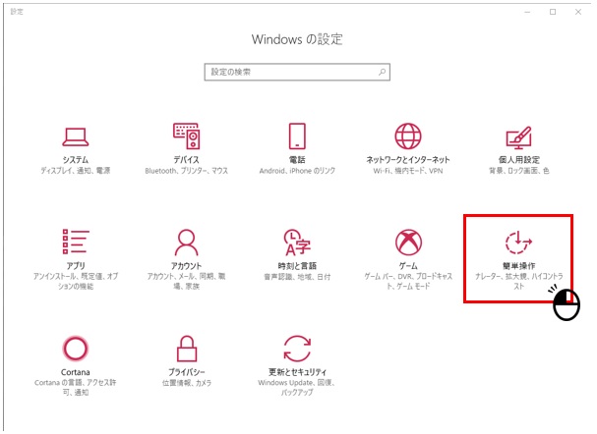Click the 設定の検索 search field

pos(297,72)
